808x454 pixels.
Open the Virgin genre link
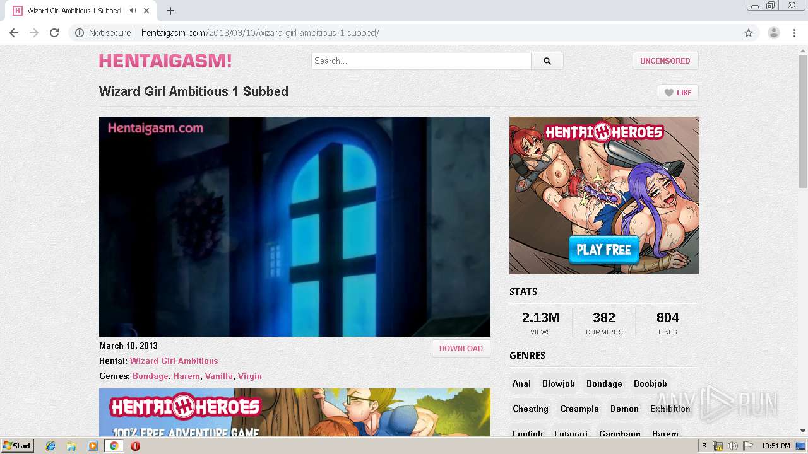tap(250, 376)
